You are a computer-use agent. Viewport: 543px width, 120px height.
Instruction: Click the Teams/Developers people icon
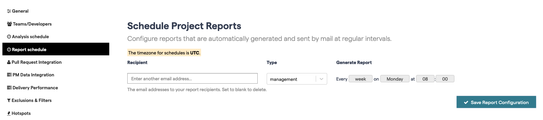click(9, 24)
